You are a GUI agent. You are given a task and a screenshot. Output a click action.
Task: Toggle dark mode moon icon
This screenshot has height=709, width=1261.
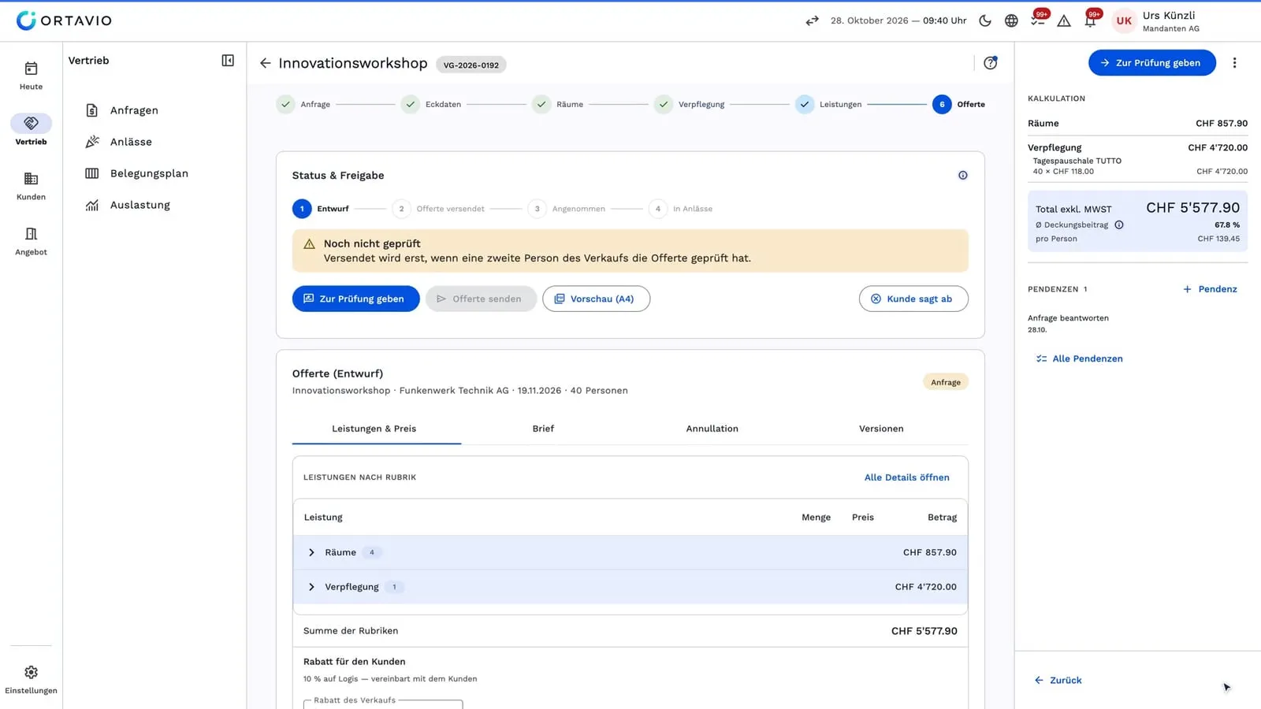(x=985, y=20)
